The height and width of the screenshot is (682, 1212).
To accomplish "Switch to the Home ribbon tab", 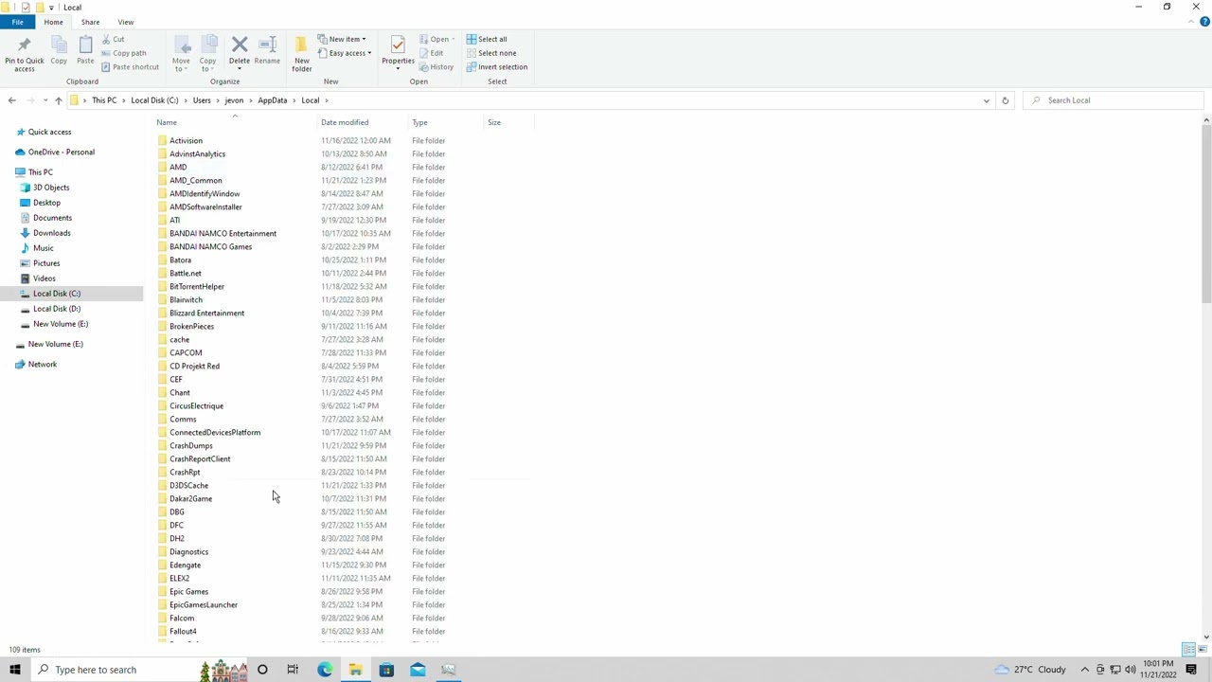I will tap(53, 22).
